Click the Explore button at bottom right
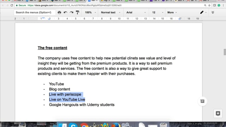This screenshot has width=226, height=127. [218, 114]
